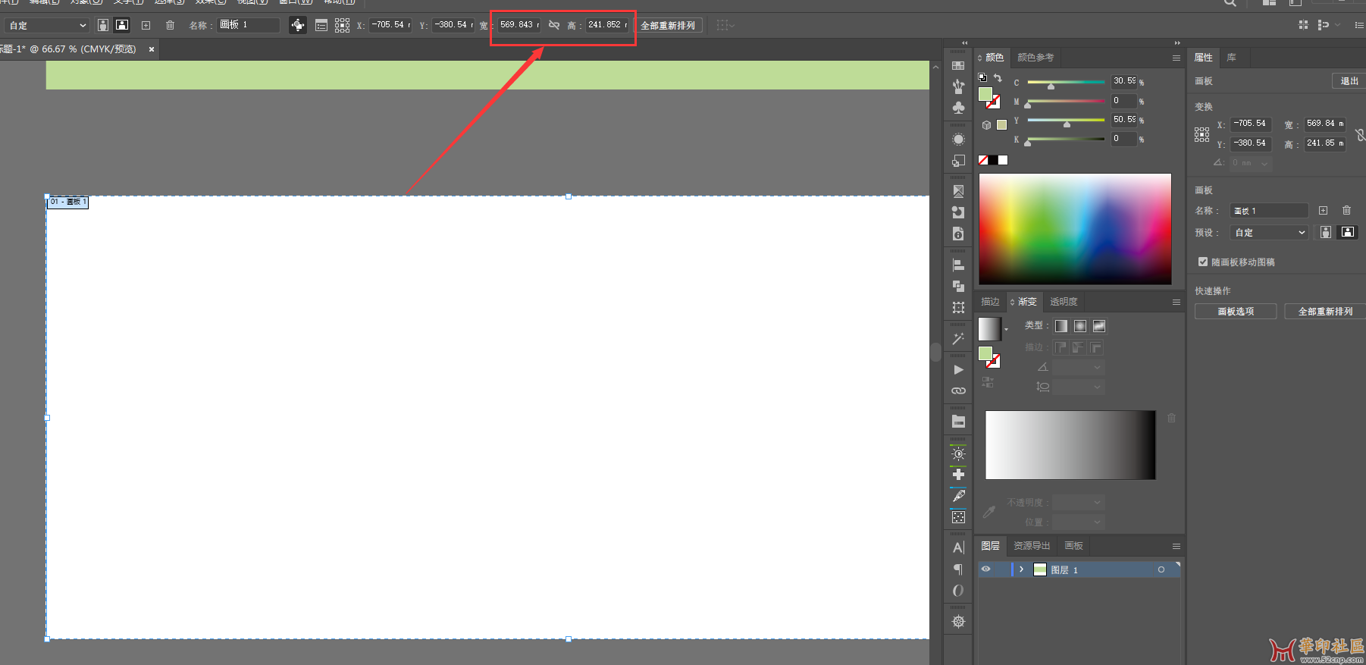
Task: Click the Y yellow slider in the Color panel
Action: [1066, 121]
